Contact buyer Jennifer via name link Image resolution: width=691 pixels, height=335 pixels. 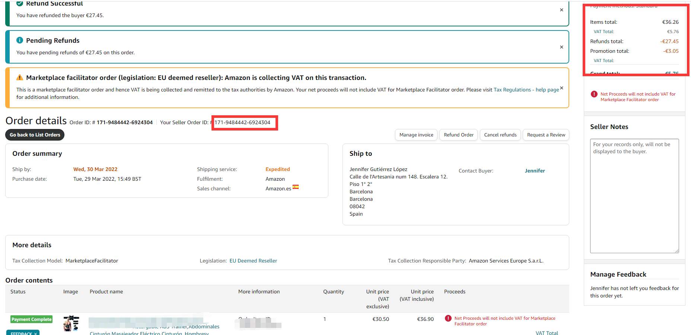pyautogui.click(x=535, y=171)
